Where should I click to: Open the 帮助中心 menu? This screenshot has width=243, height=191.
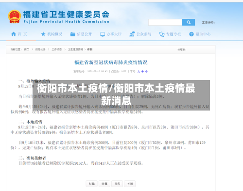[200, 34]
